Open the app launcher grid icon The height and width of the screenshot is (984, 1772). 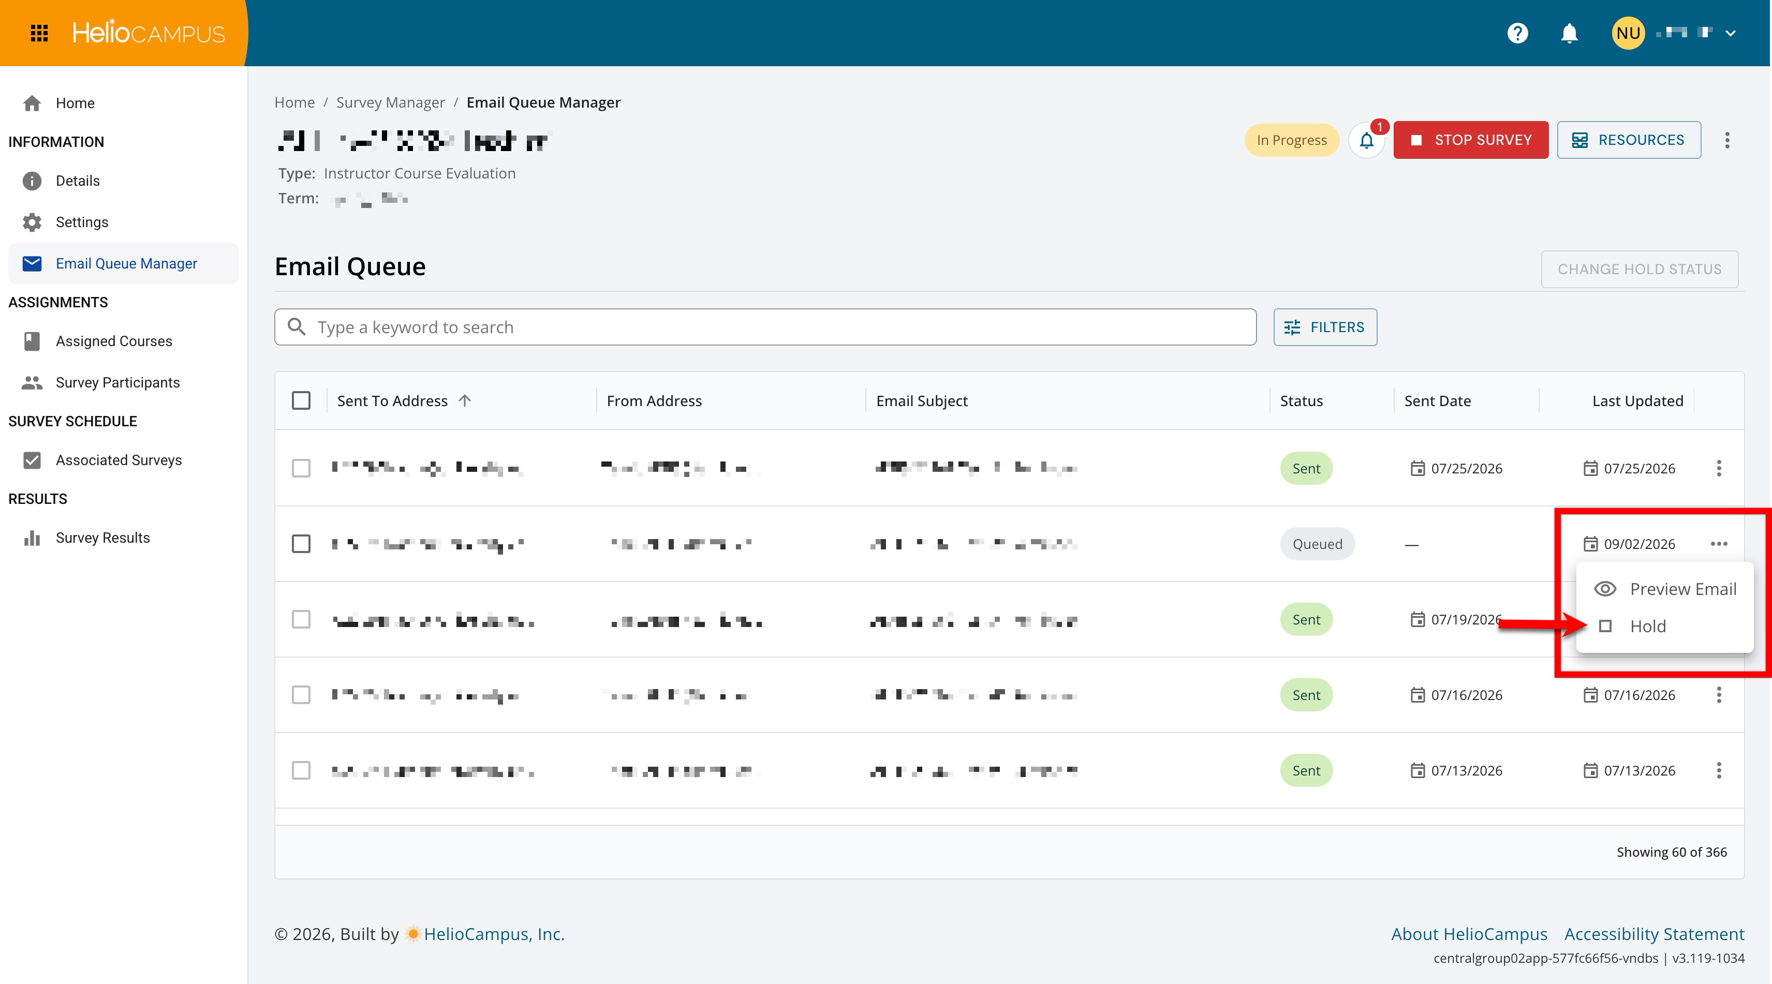(x=39, y=33)
